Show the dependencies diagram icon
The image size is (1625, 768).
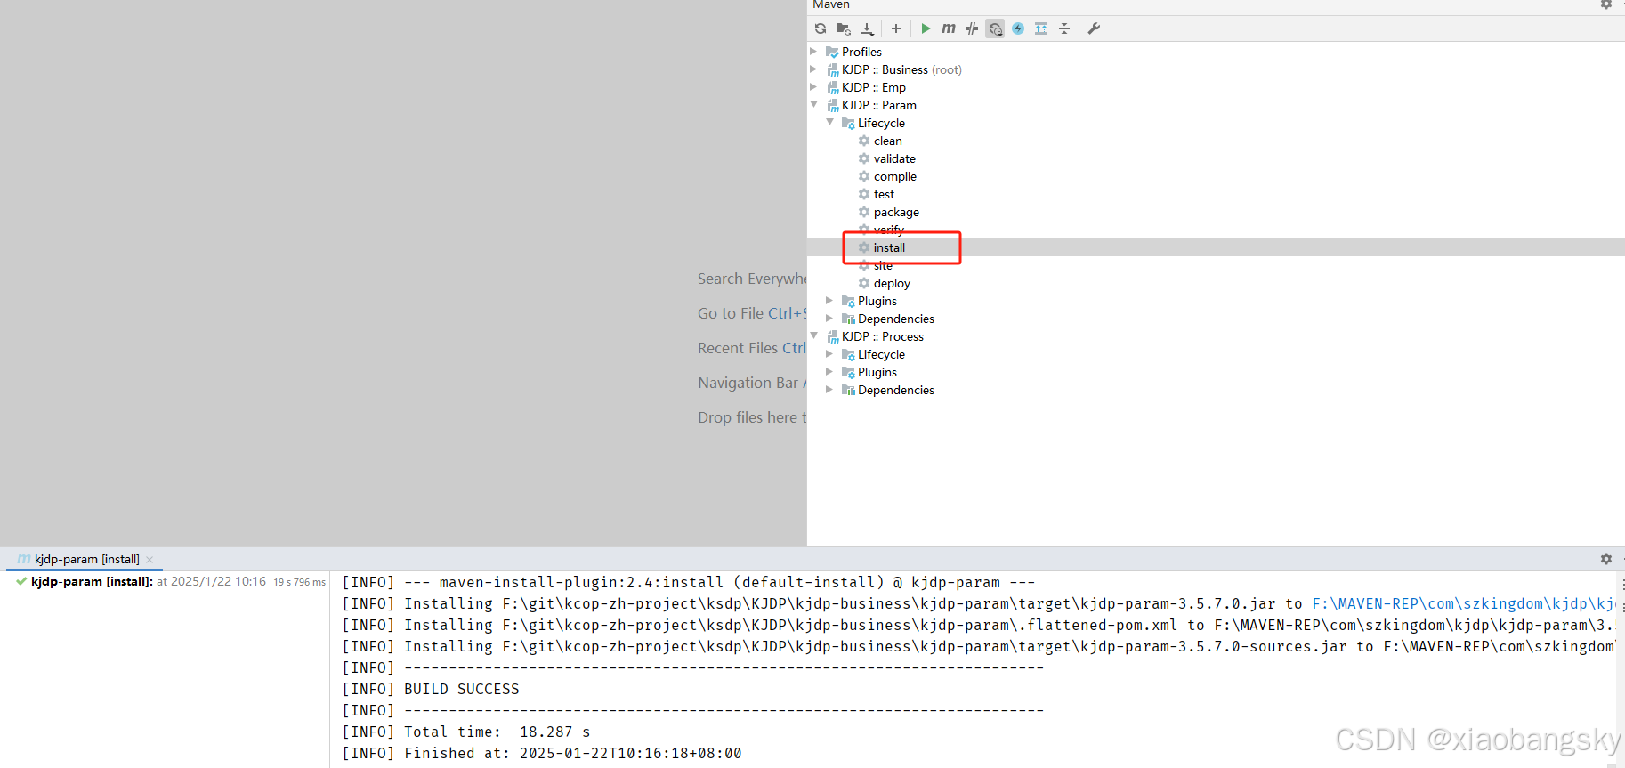point(1041,28)
